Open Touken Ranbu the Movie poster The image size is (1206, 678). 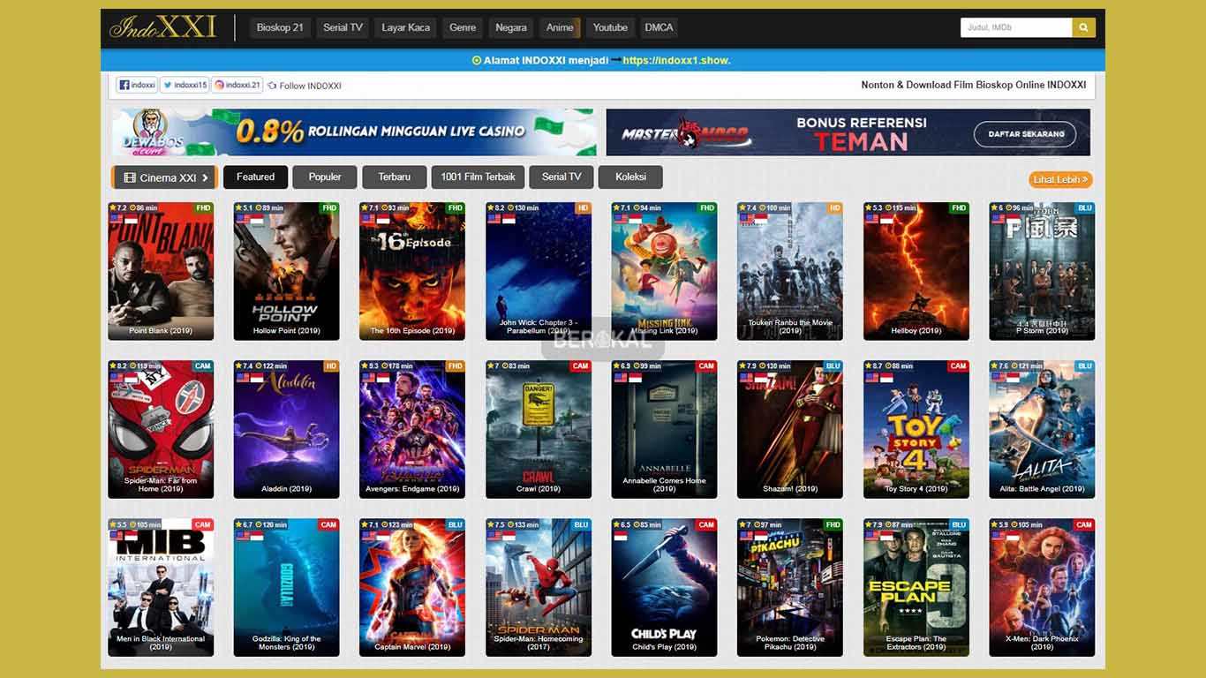coord(790,271)
